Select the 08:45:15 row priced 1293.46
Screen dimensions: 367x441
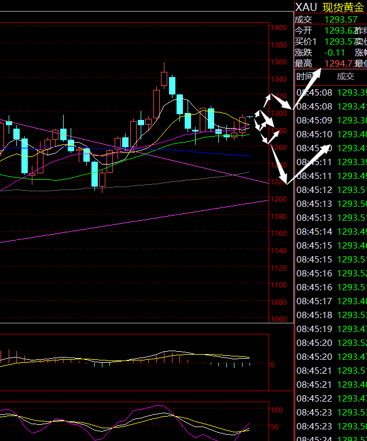click(331, 246)
